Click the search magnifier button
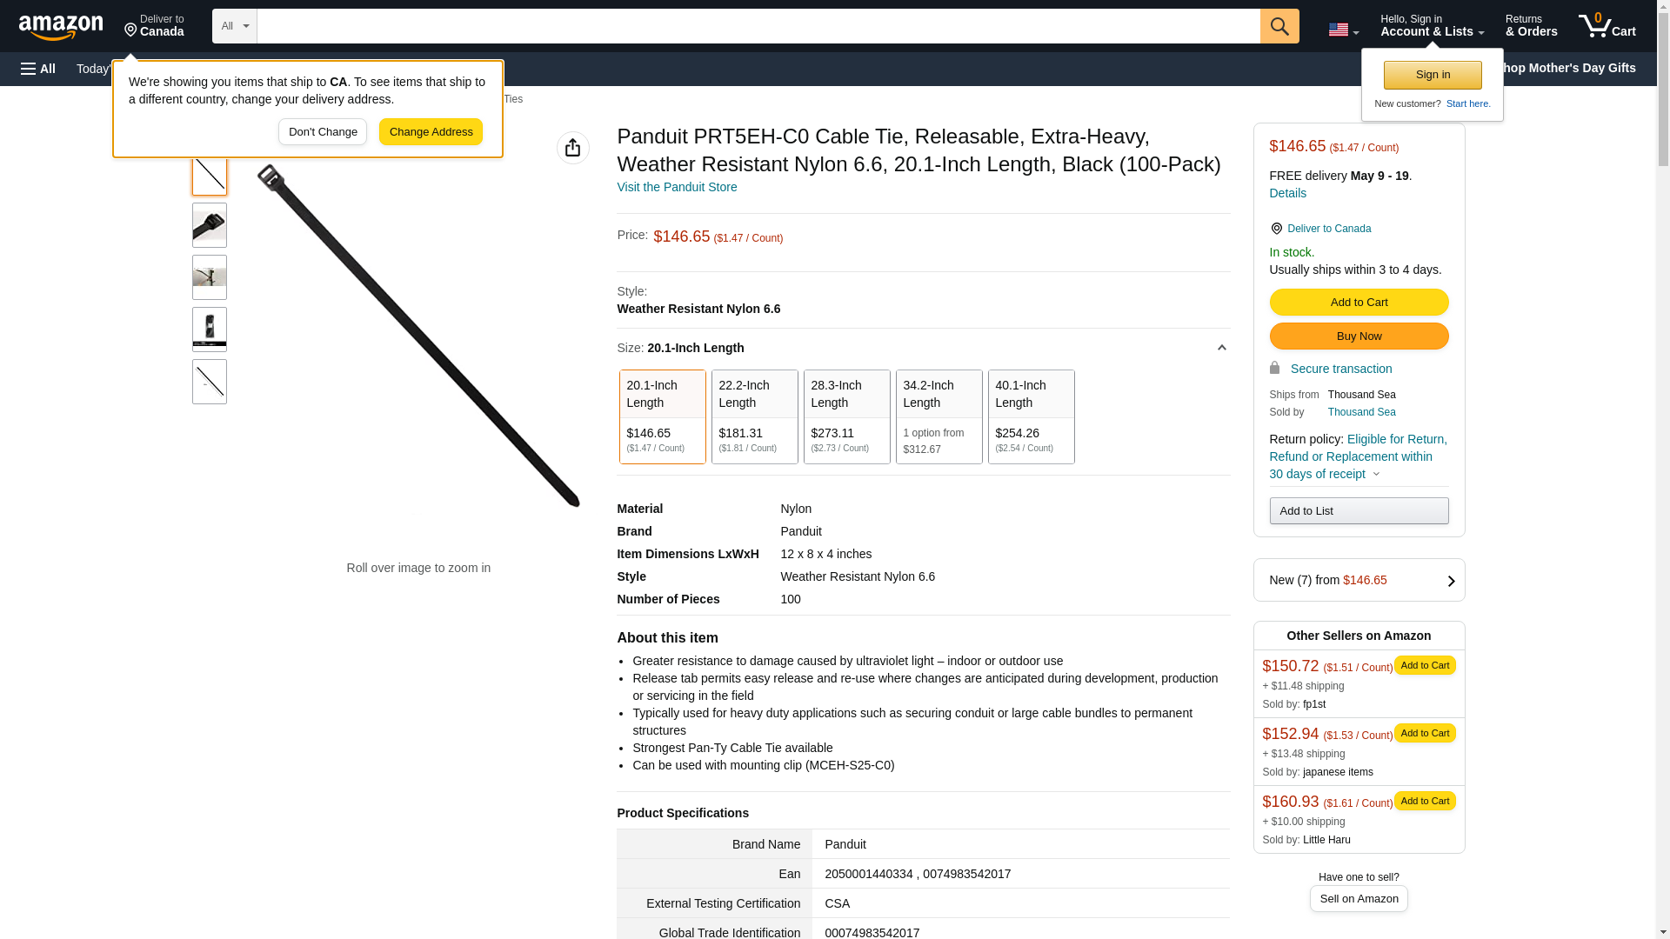The height and width of the screenshot is (939, 1670). pos(1279,26)
